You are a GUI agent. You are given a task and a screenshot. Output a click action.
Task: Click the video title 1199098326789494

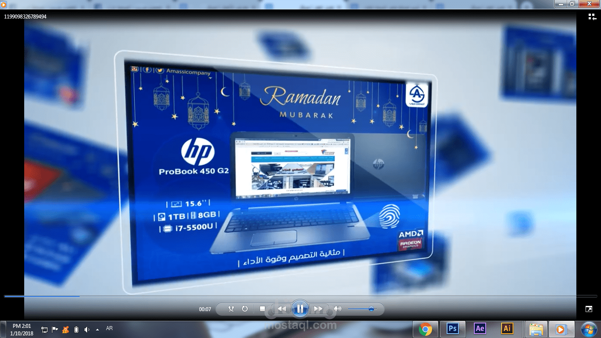(x=25, y=17)
